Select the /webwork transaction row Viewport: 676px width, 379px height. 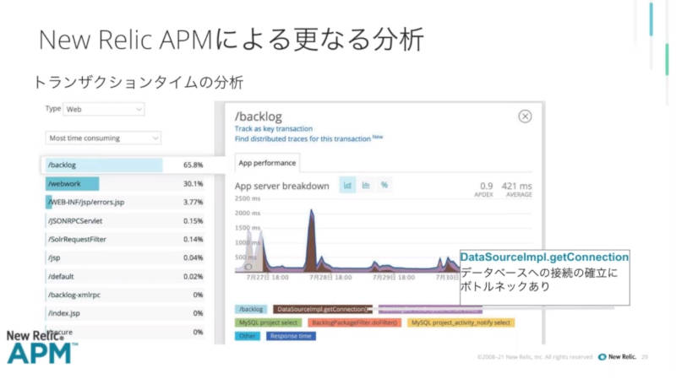click(125, 183)
